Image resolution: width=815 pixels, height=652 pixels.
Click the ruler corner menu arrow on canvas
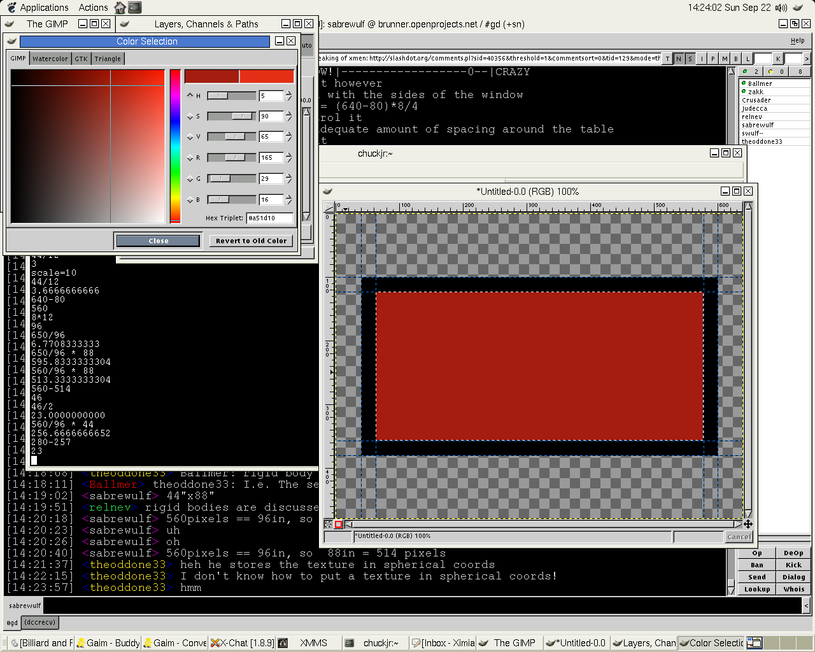[329, 206]
